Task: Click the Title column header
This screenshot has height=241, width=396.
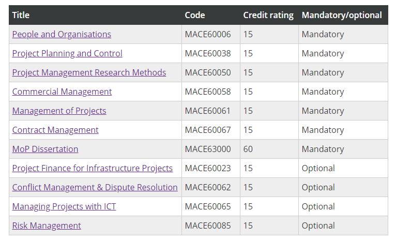Action: point(21,15)
